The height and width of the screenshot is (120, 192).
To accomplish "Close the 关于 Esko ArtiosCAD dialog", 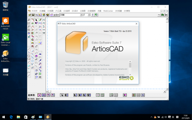I will click(137, 24).
